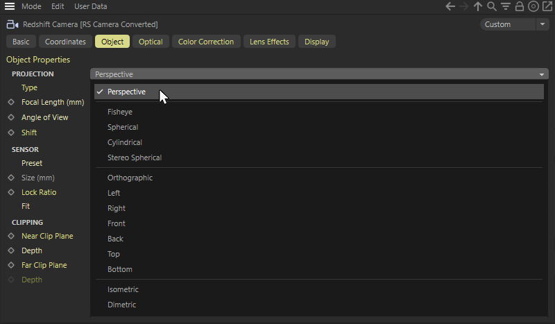
Task: Toggle keyframe diamond for Focal Length
Action: click(x=11, y=102)
